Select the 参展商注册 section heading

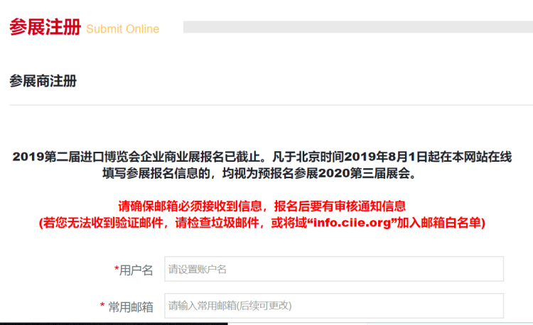(43, 81)
